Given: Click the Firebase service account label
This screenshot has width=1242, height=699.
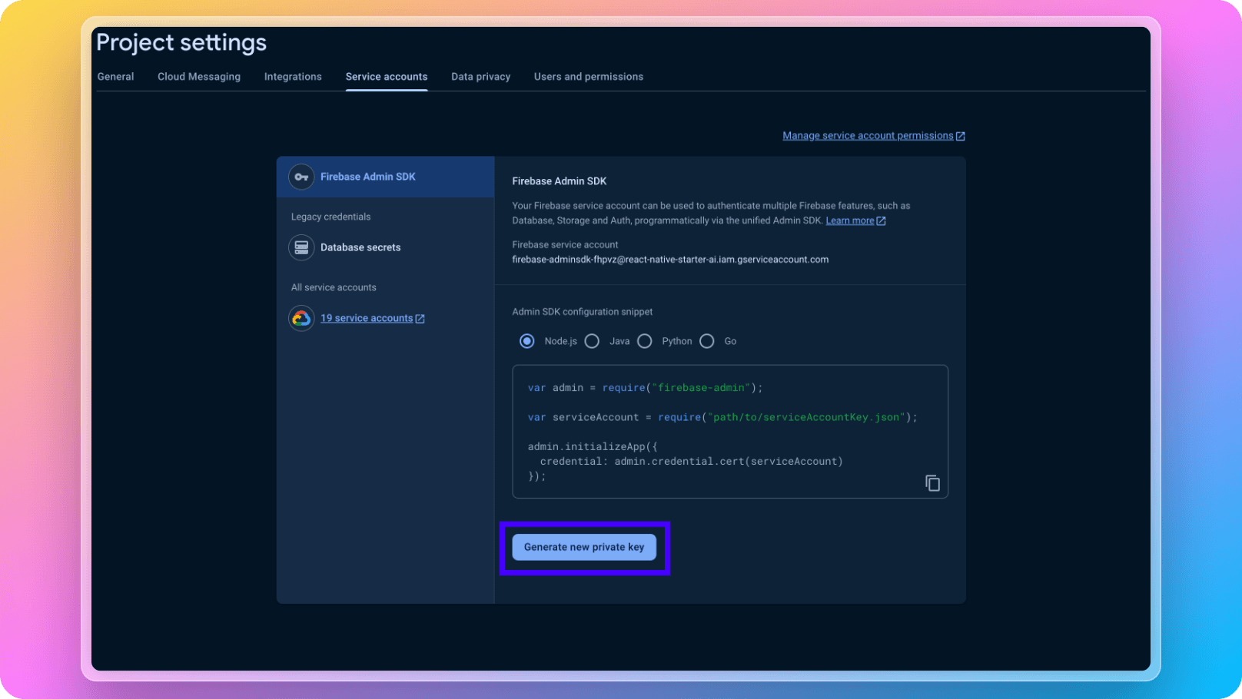Looking at the screenshot, I should point(565,245).
